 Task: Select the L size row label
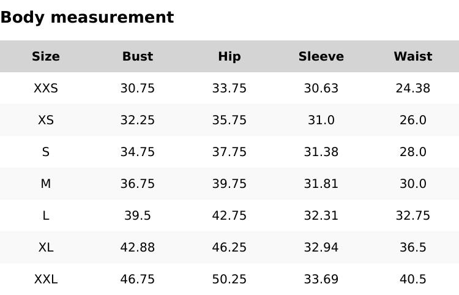pos(46,215)
